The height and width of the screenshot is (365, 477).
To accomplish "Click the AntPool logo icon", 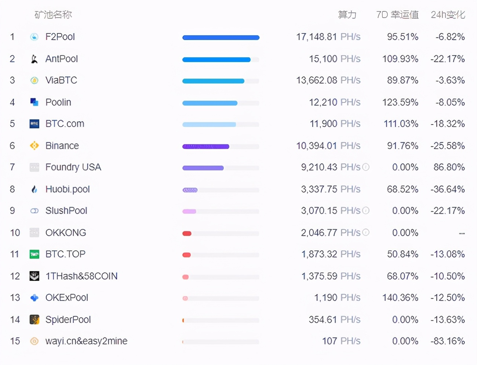I will (x=34, y=59).
